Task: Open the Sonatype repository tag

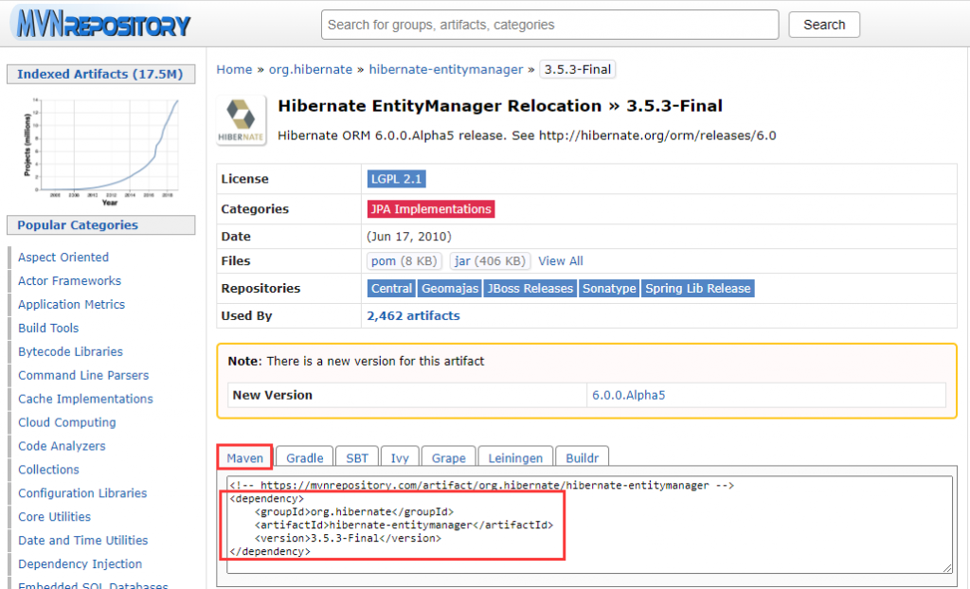Action: pos(609,288)
